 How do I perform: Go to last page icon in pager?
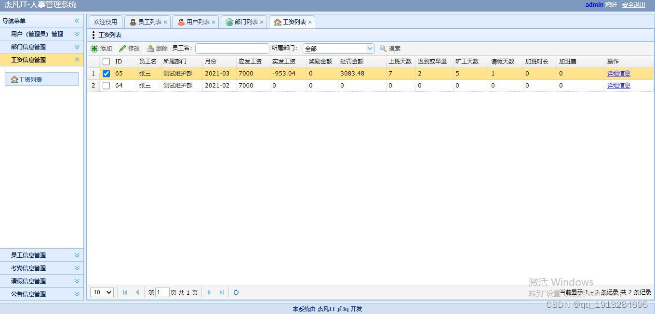click(x=221, y=292)
